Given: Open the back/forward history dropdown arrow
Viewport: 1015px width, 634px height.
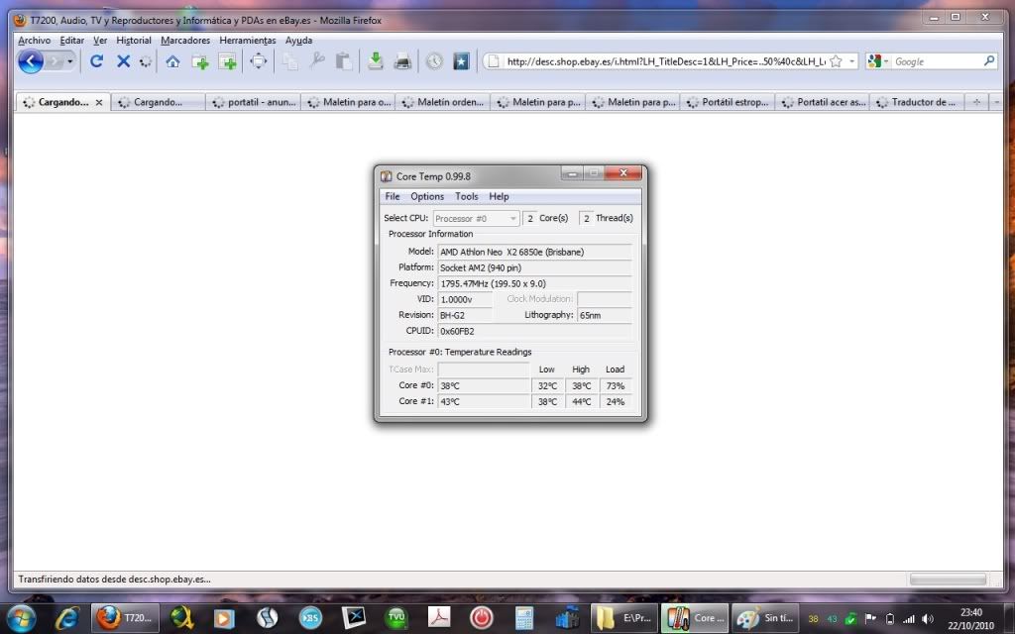Looking at the screenshot, I should coord(69,61).
